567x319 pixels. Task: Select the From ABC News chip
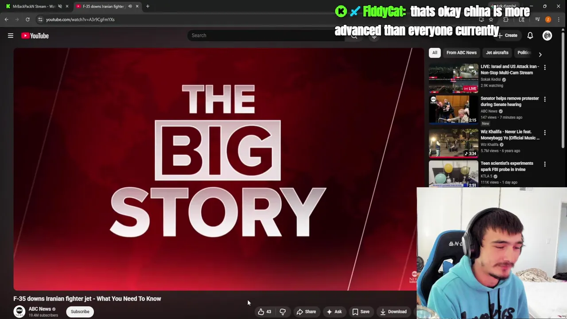(461, 53)
